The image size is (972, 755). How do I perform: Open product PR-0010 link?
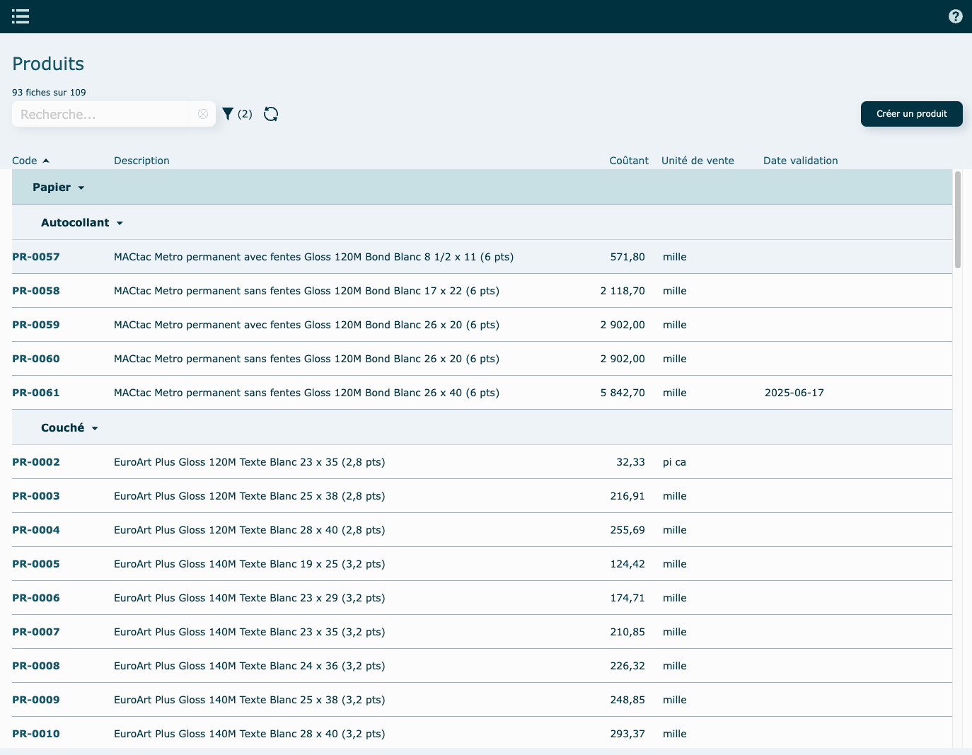[x=36, y=734]
